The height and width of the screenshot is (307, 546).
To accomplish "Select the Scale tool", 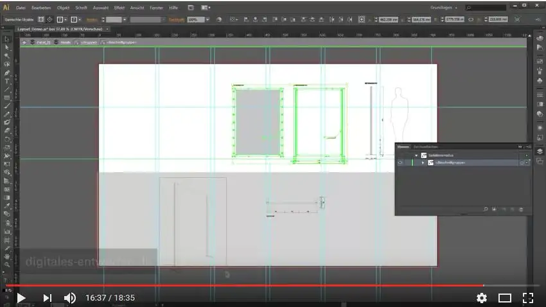I will point(6,148).
